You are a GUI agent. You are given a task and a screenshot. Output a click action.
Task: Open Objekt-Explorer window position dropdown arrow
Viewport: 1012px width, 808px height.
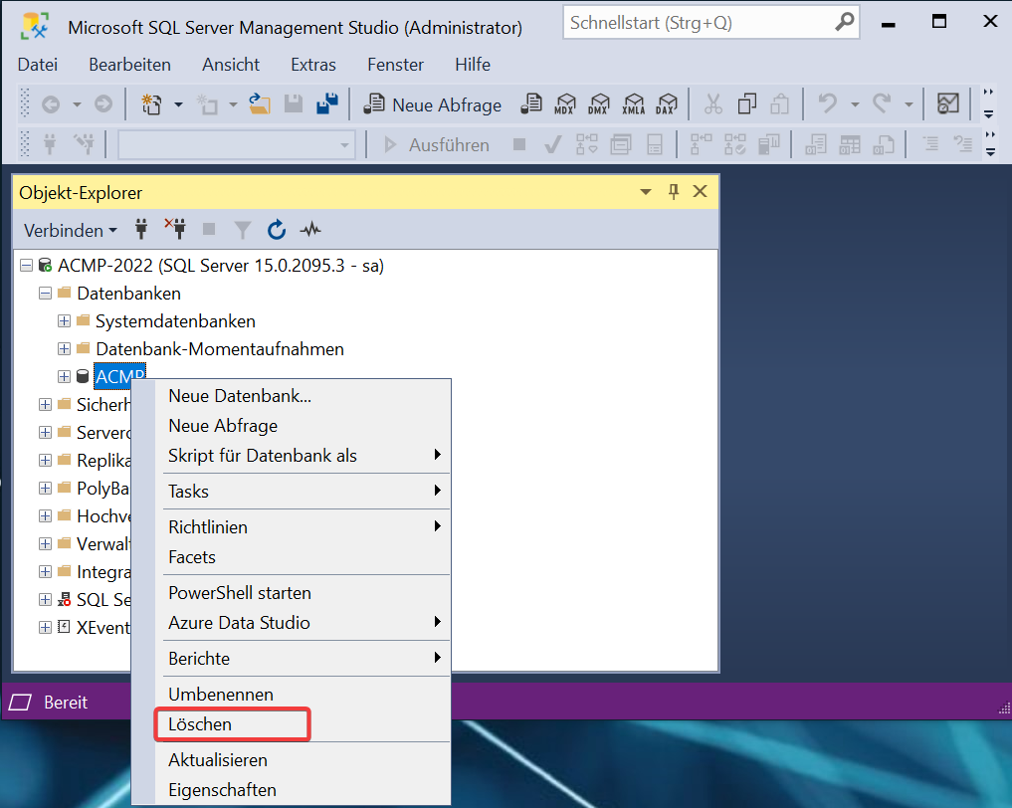[x=646, y=192]
